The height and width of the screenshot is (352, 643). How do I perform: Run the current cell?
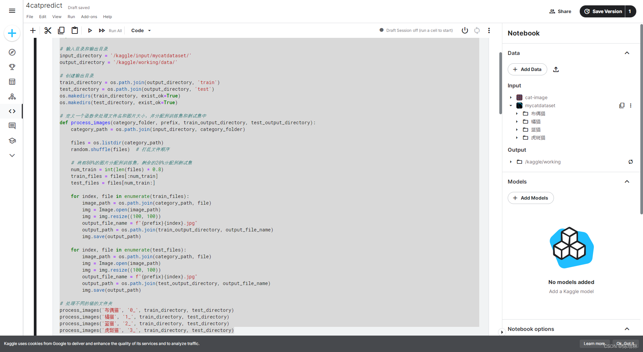90,30
